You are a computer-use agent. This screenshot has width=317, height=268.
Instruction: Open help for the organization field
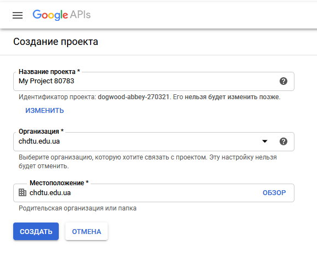click(283, 141)
